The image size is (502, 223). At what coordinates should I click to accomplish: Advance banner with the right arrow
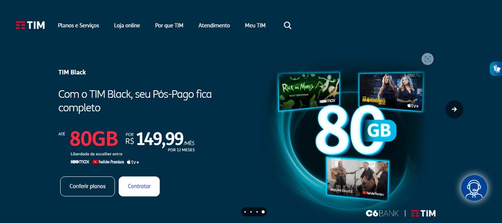coord(454,109)
